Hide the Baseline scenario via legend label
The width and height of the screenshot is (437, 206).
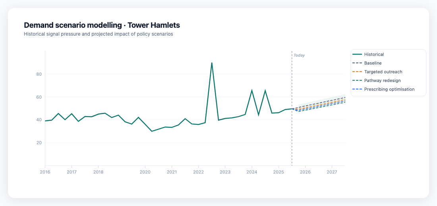click(x=373, y=63)
